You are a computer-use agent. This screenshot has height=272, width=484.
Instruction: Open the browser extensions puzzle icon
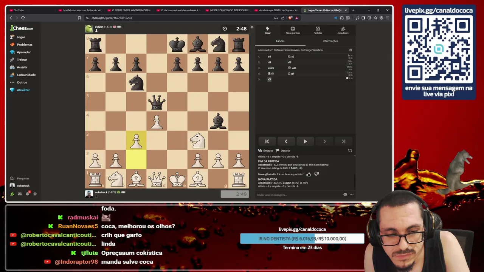pos(342,18)
